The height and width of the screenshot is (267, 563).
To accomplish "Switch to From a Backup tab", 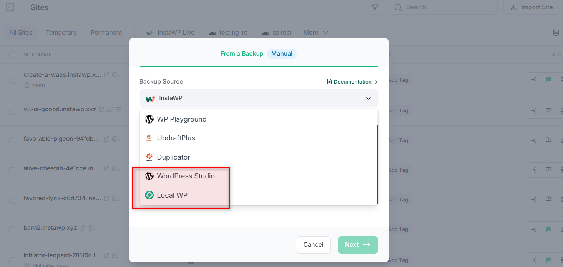I will coord(242,54).
